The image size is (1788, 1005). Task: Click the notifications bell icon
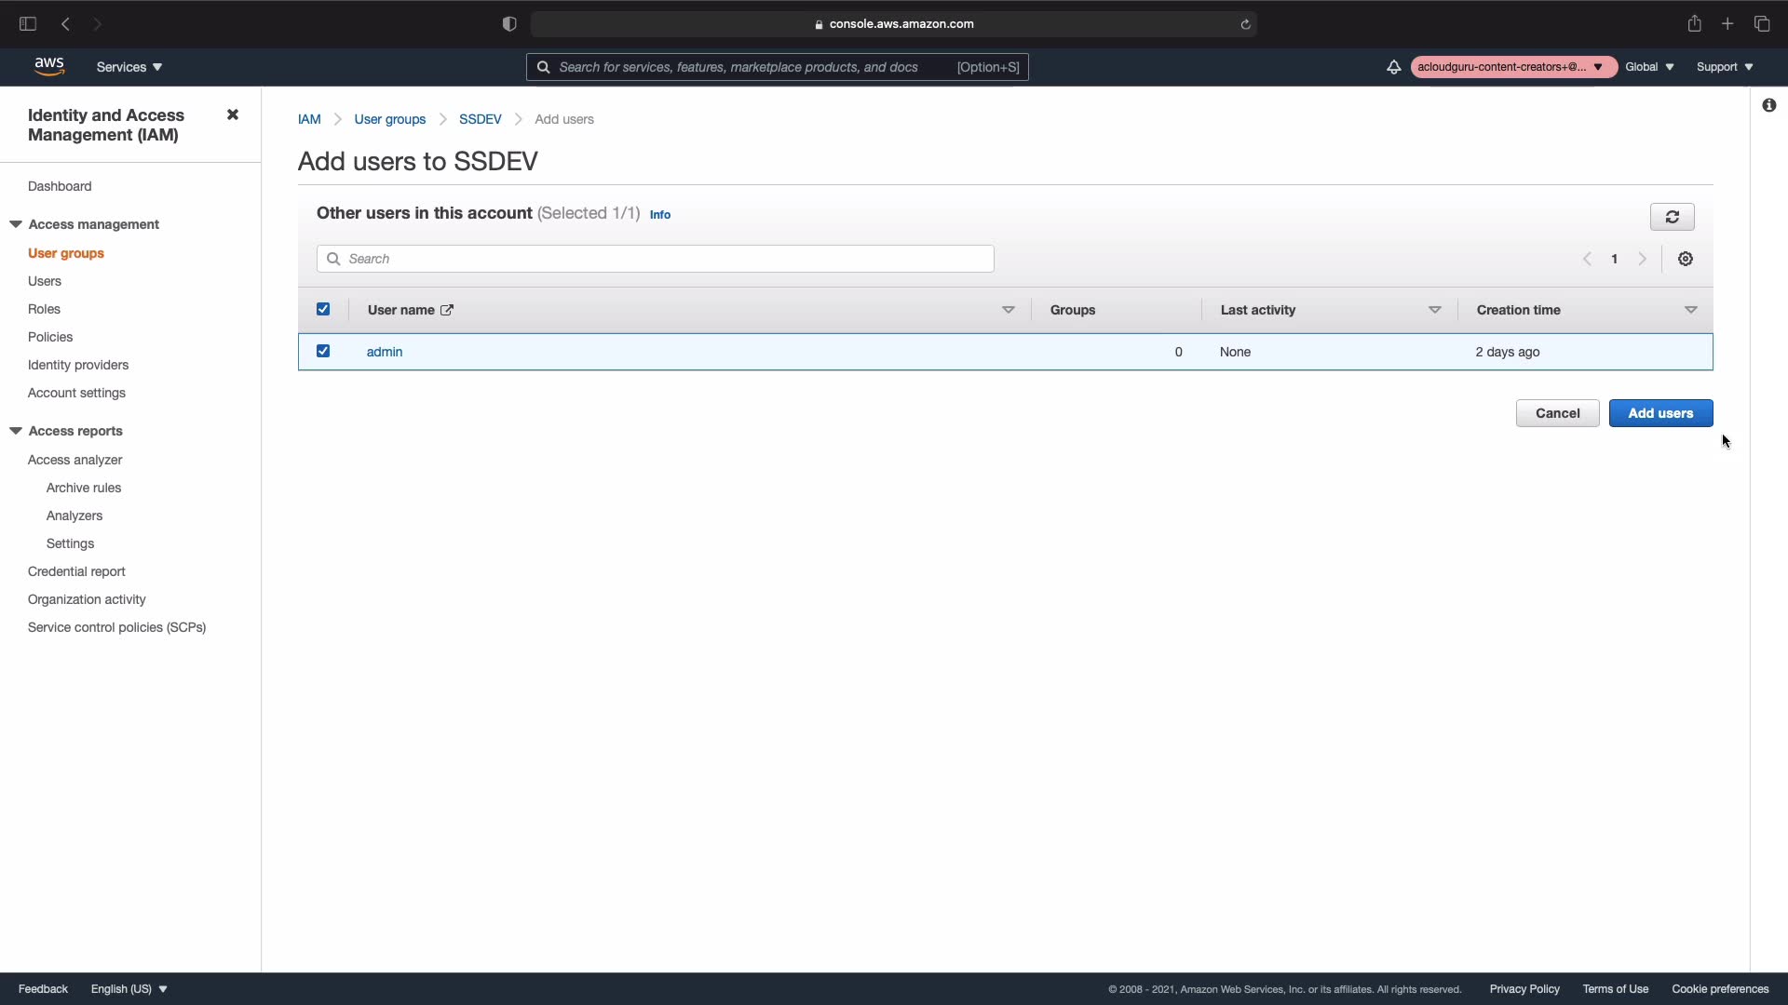click(x=1393, y=67)
